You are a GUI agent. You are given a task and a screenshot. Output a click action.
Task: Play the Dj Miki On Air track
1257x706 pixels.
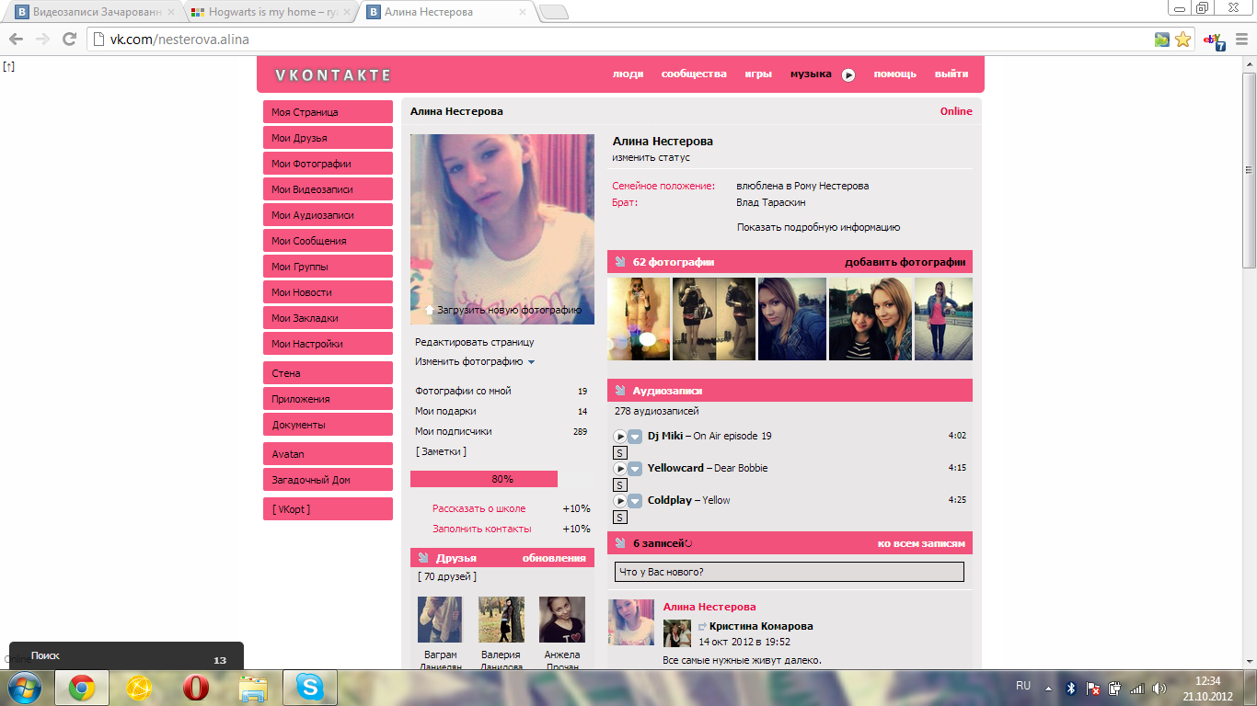click(620, 437)
